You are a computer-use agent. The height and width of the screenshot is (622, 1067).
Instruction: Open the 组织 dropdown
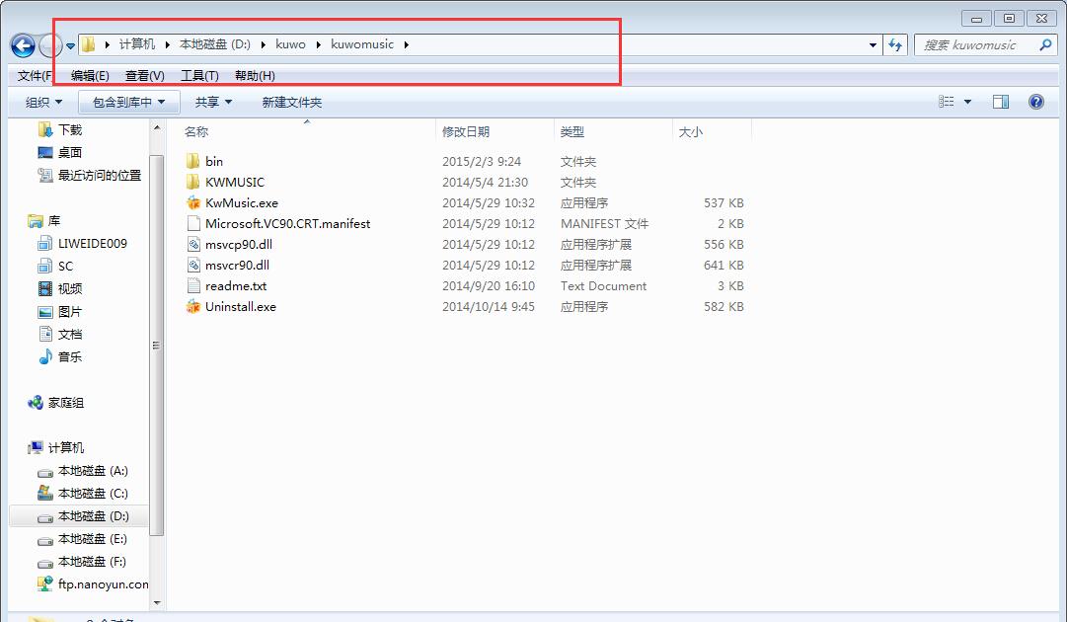pyautogui.click(x=43, y=102)
